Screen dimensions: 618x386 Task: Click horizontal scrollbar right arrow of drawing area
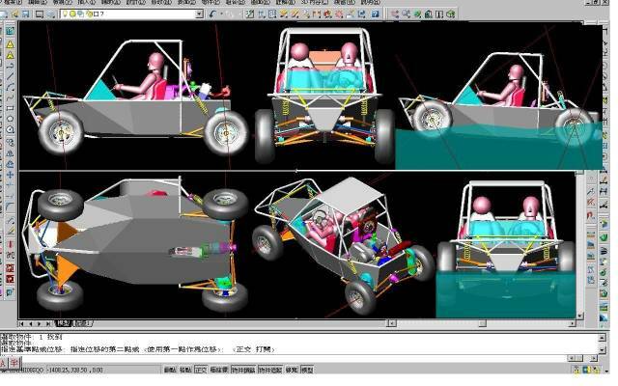point(573,323)
